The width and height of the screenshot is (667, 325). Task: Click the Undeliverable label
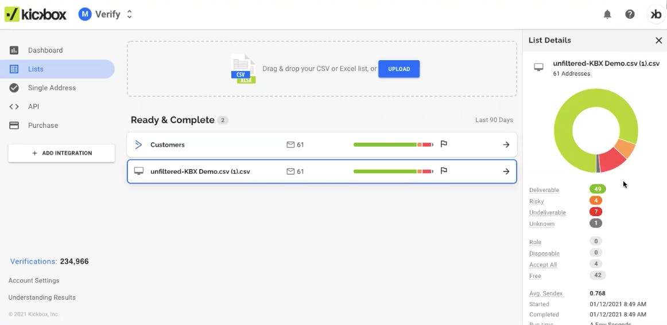pos(548,213)
